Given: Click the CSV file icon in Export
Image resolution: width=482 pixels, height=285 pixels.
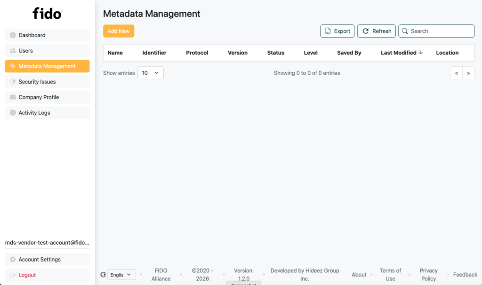Looking at the screenshot, I should [328, 31].
